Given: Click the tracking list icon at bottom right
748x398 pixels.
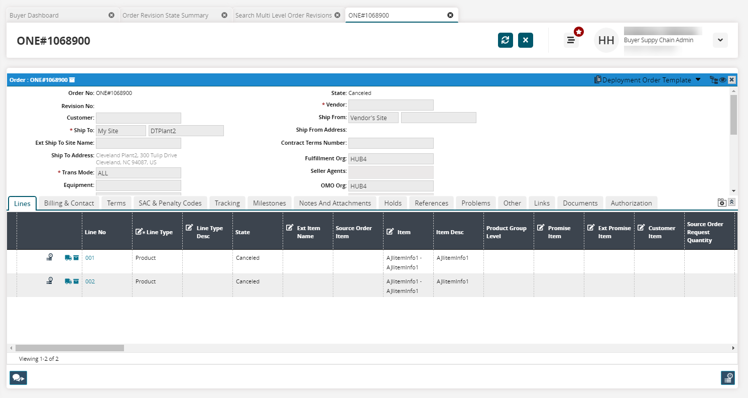Looking at the screenshot, I should [727, 378].
